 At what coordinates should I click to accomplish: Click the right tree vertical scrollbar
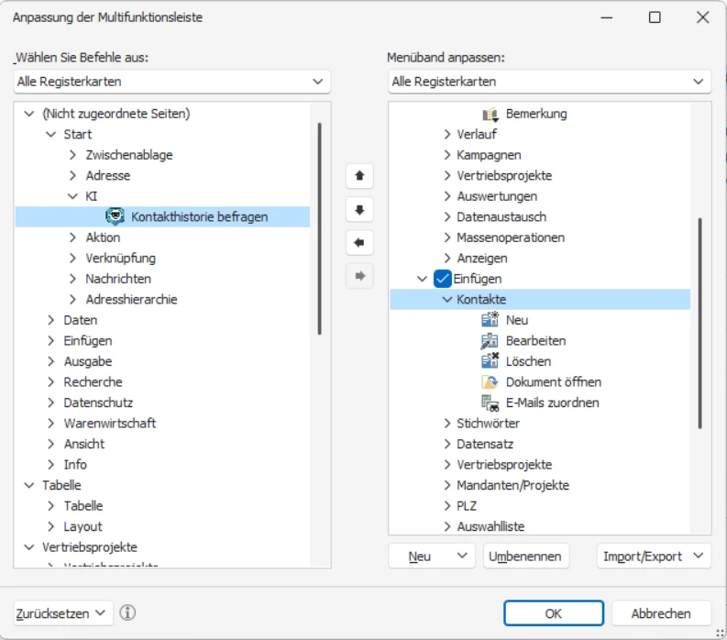(x=699, y=324)
